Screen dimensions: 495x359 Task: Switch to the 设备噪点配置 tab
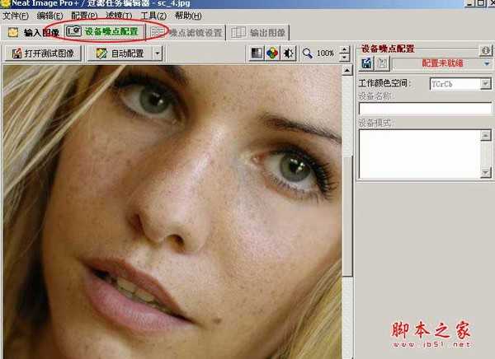(x=106, y=32)
